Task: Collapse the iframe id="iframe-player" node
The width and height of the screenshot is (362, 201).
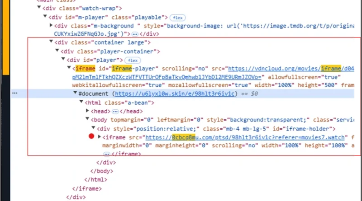Action: pyautogui.click(x=69, y=68)
